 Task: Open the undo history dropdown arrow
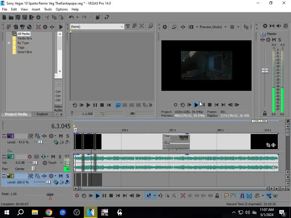[77, 17]
